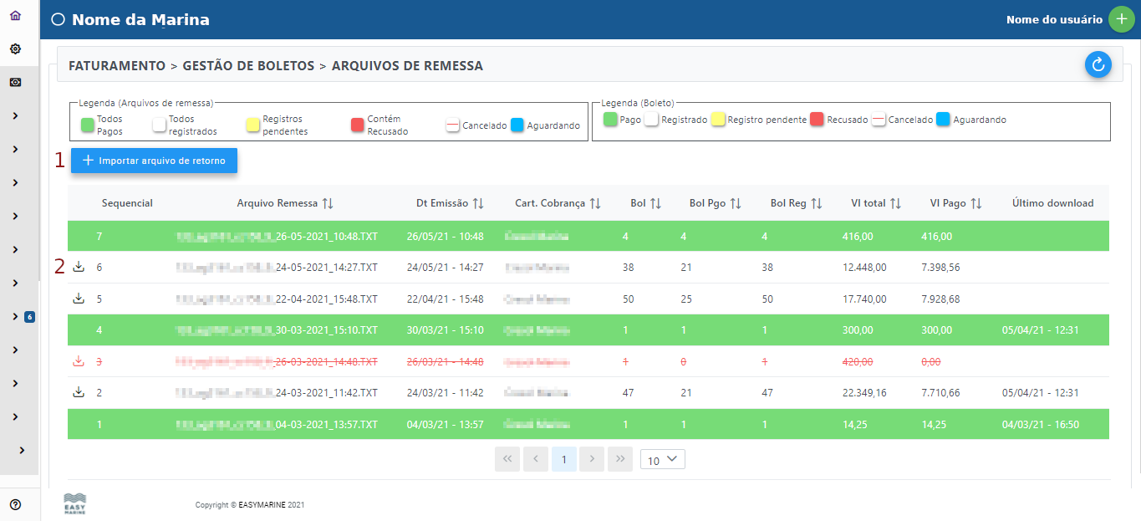Click the blue refresh circular button
The image size is (1141, 521).
coord(1098,64)
